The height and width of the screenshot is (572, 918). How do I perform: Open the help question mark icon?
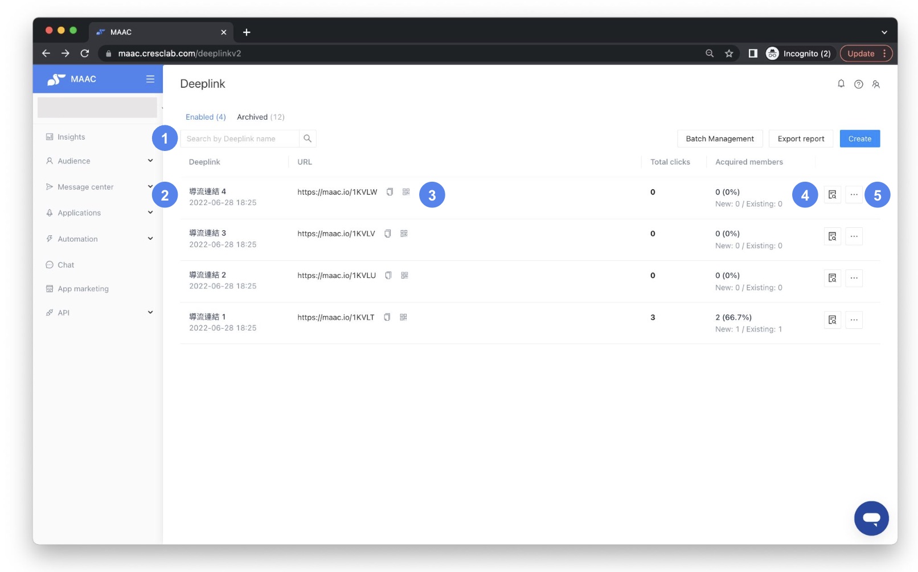coord(859,84)
